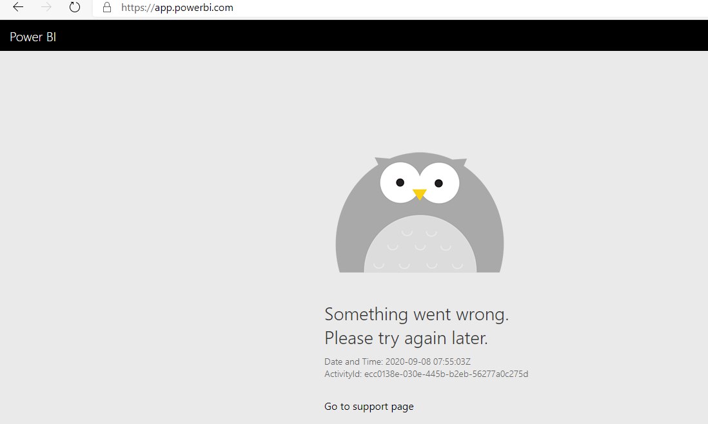
Task: Click the 'Something went wrong.' heading
Action: [x=417, y=314]
